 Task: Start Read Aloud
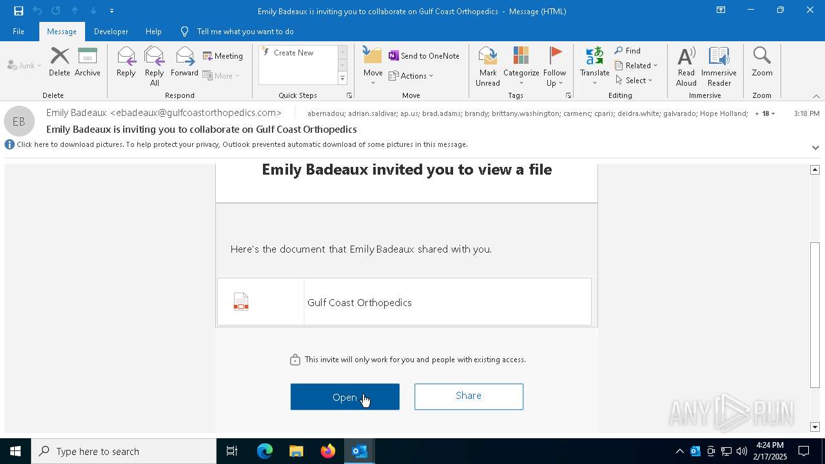coord(686,66)
